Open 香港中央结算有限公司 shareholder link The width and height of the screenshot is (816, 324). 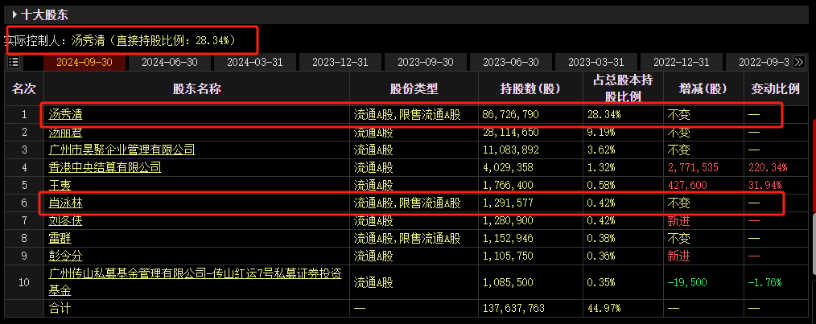coord(105,167)
